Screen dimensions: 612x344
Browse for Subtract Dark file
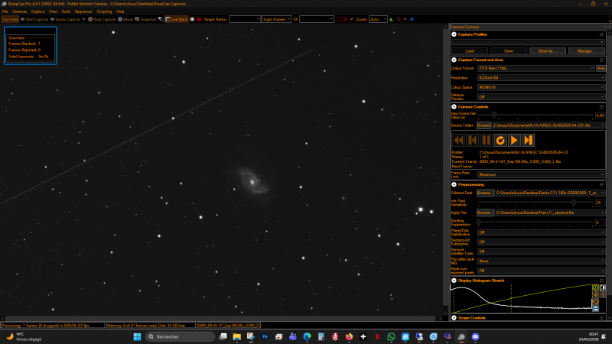click(x=485, y=193)
